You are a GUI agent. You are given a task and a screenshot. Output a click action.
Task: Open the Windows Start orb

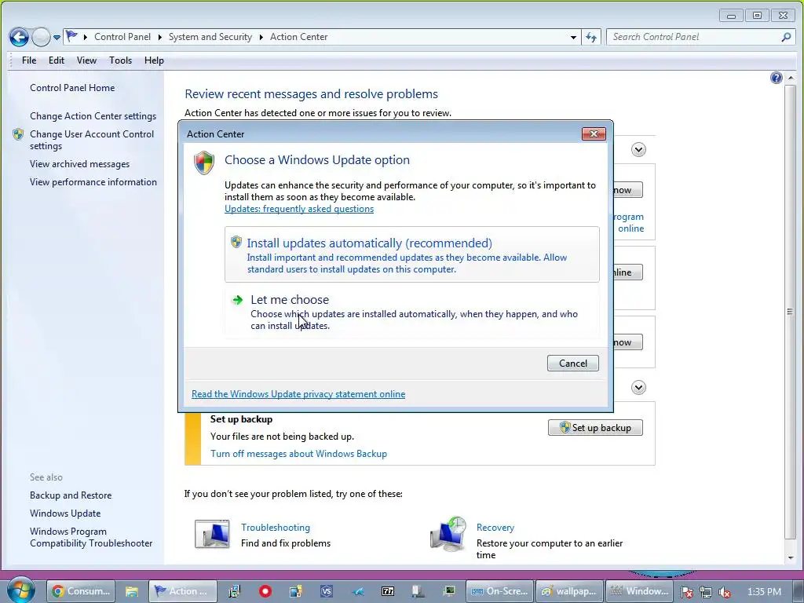click(20, 590)
